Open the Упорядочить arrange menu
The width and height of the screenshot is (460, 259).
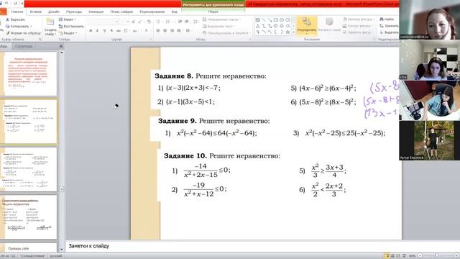coord(307,25)
